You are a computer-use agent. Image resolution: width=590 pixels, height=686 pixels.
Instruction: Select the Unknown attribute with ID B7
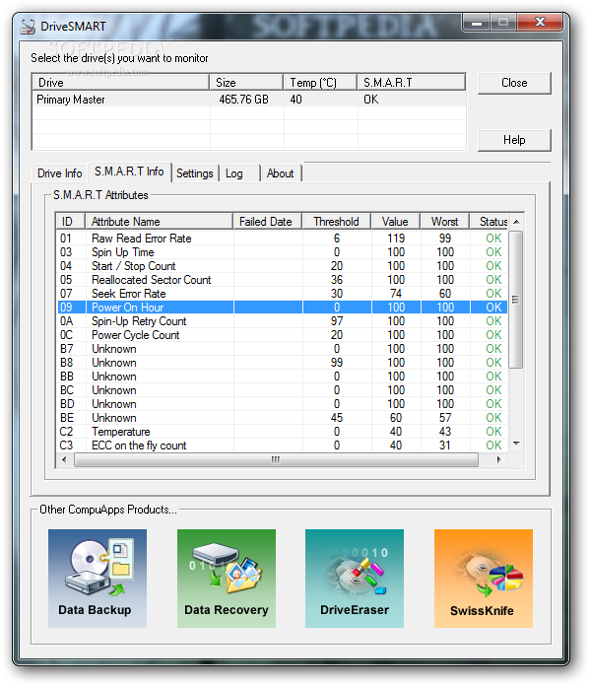pyautogui.click(x=282, y=349)
